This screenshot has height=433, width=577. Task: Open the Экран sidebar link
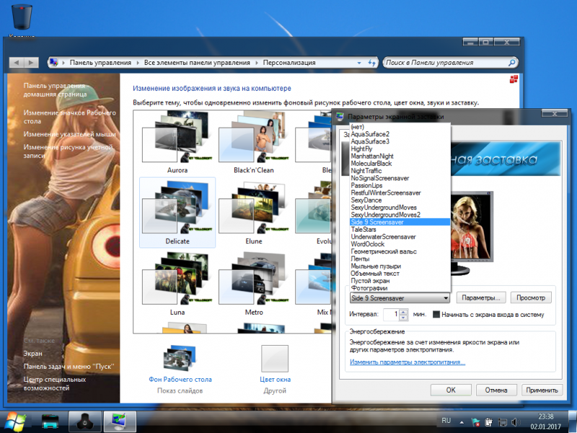click(32, 354)
